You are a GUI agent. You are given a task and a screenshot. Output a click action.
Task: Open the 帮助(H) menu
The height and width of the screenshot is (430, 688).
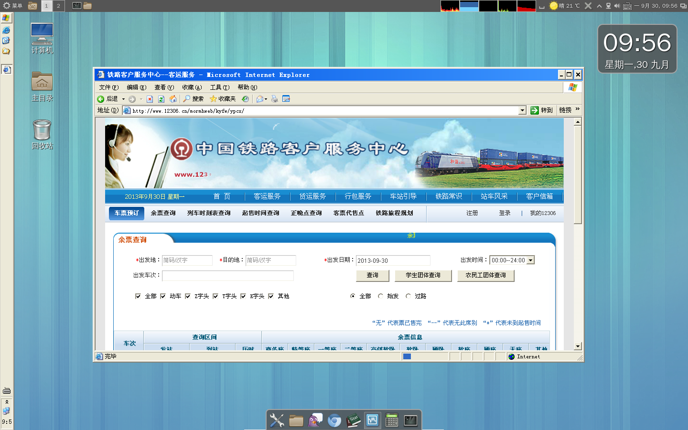click(247, 87)
